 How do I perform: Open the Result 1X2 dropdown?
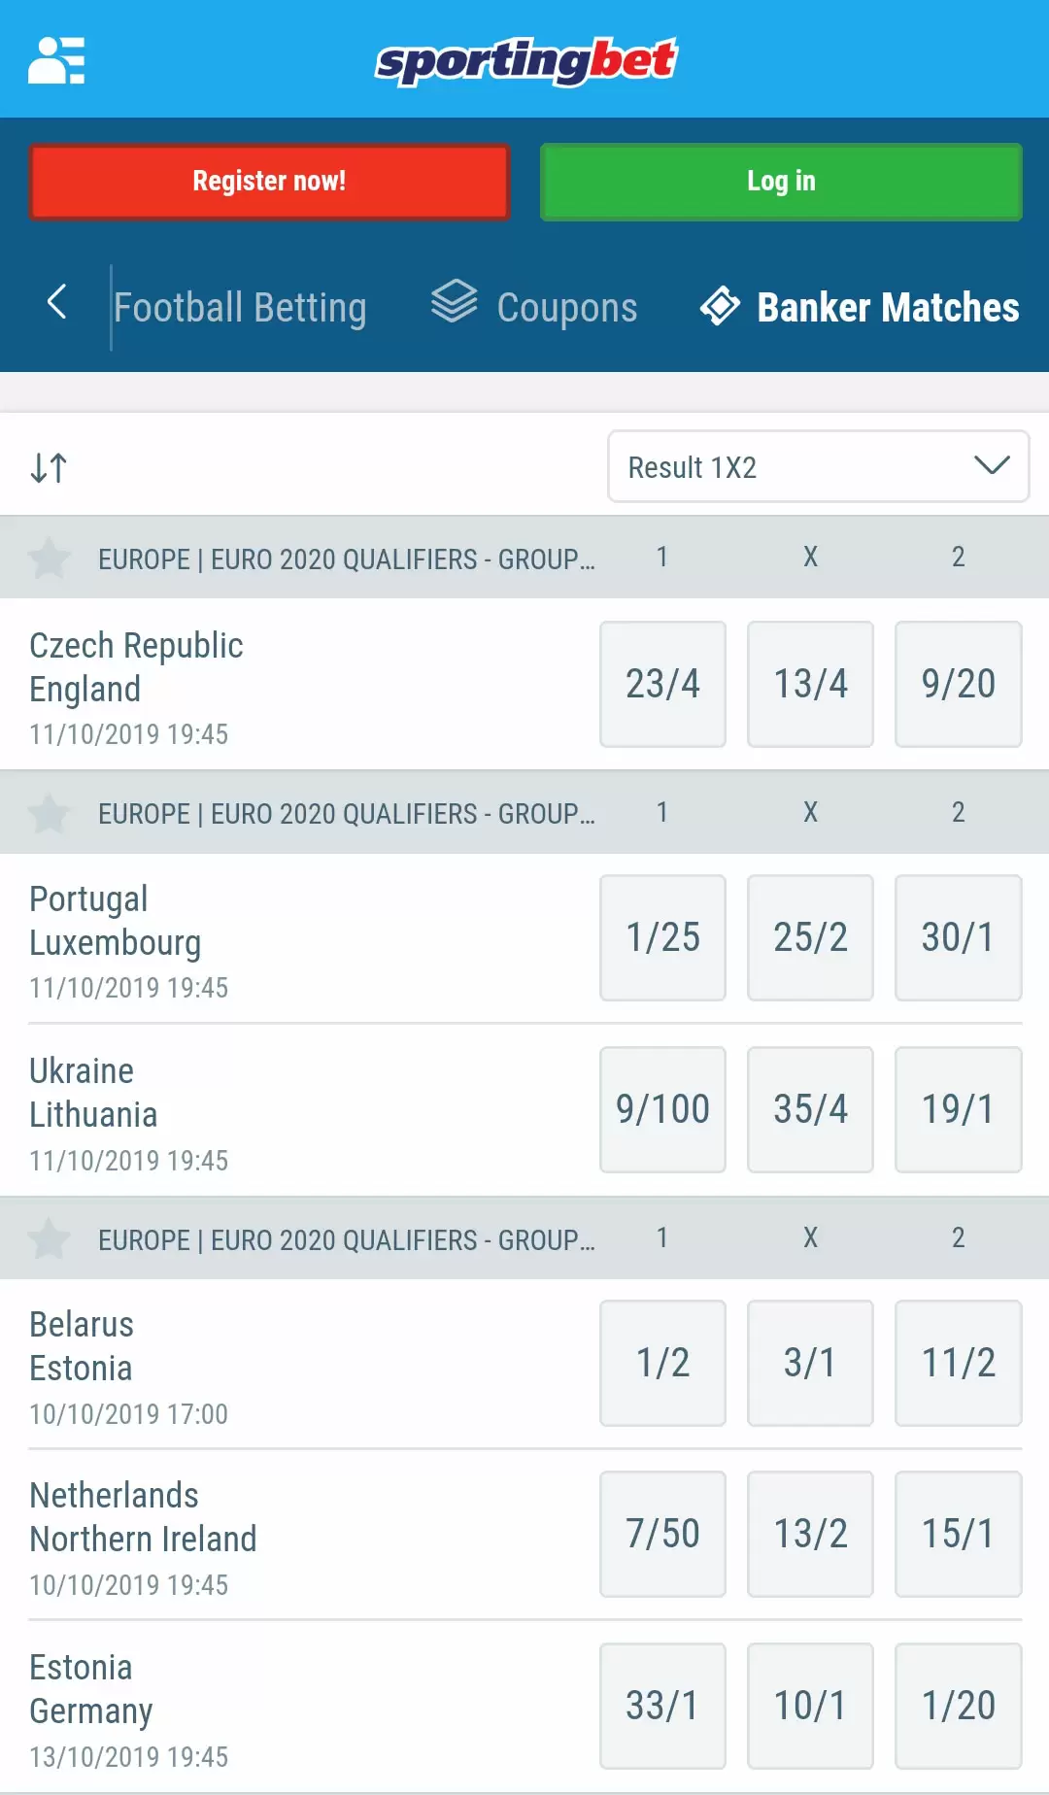click(818, 466)
